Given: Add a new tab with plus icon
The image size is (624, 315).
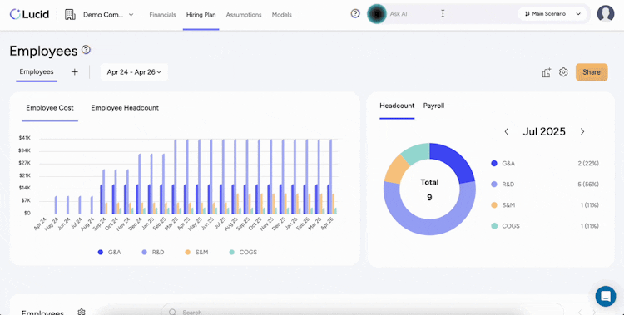Looking at the screenshot, I should coord(74,72).
